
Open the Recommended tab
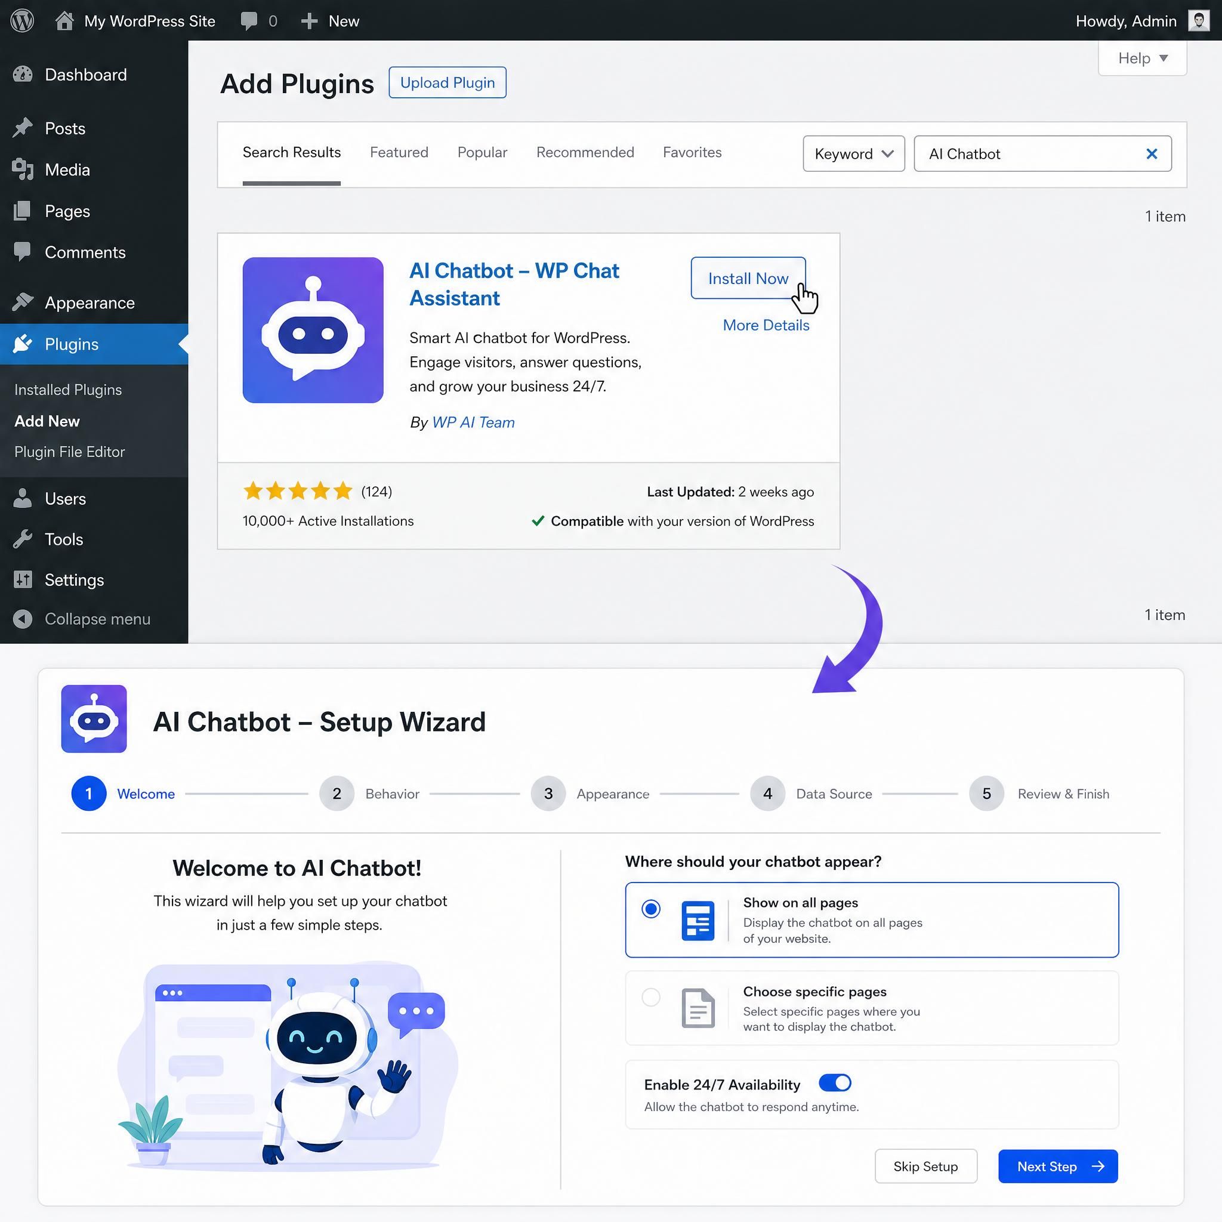[585, 152]
